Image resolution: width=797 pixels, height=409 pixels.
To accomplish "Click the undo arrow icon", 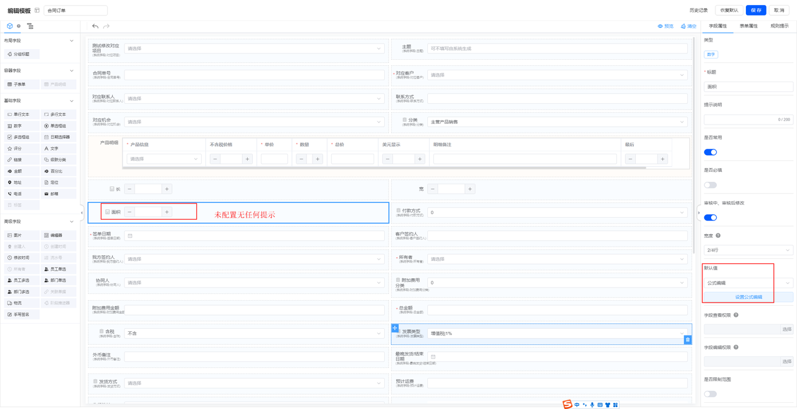I will point(95,26).
